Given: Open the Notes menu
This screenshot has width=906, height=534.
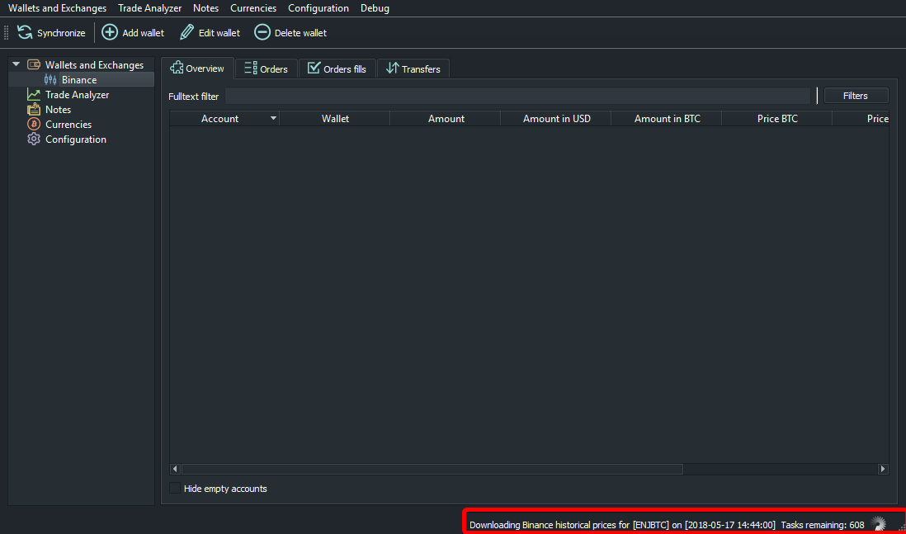Looking at the screenshot, I should tap(205, 8).
